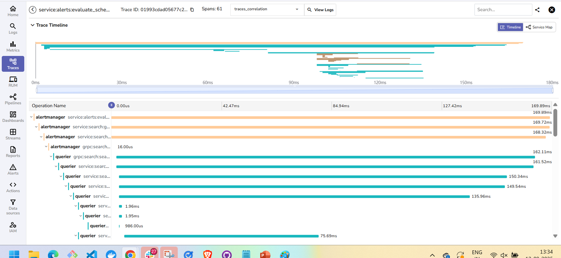Open the IAM section in the sidebar
Image resolution: width=561 pixels, height=258 pixels.
point(13,227)
